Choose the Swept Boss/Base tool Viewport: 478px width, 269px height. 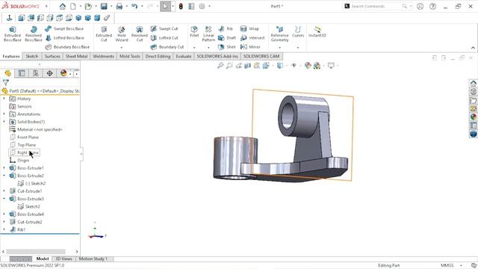pos(64,28)
